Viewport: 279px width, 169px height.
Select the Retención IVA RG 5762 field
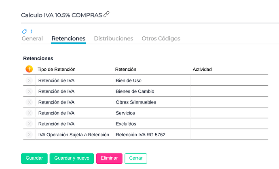pos(152,135)
